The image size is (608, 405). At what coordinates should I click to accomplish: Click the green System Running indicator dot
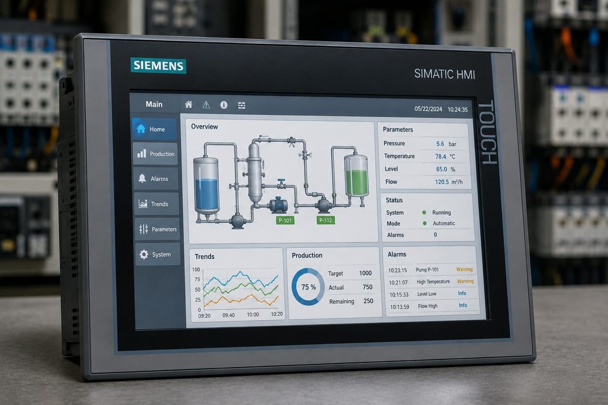point(424,213)
